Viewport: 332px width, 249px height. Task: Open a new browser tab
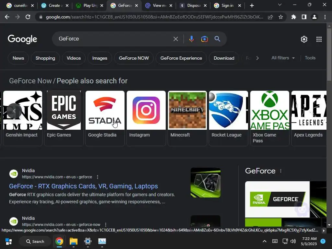252,6
